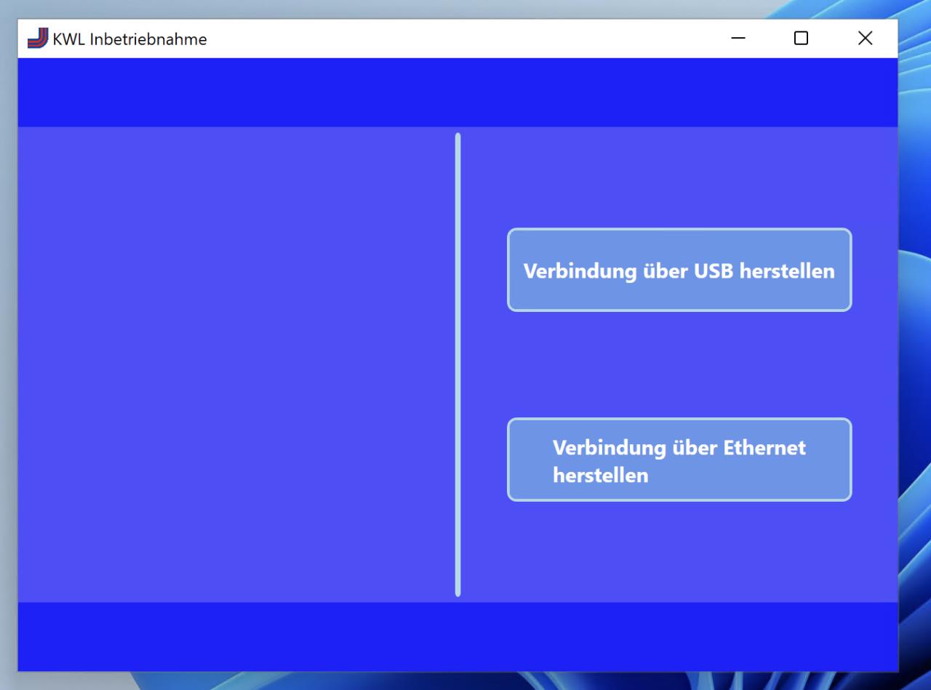Click the KWL logo in title bar
The width and height of the screenshot is (931, 690).
tap(37, 39)
